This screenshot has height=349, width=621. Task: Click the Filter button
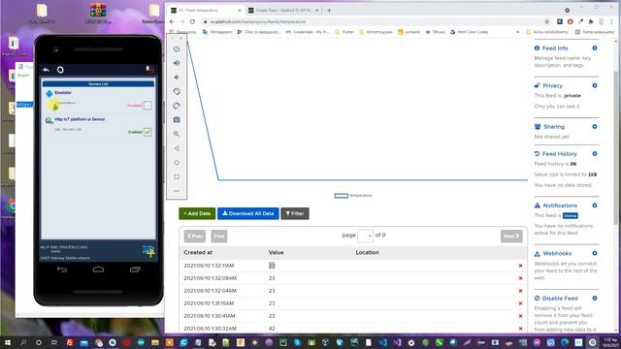pos(295,213)
